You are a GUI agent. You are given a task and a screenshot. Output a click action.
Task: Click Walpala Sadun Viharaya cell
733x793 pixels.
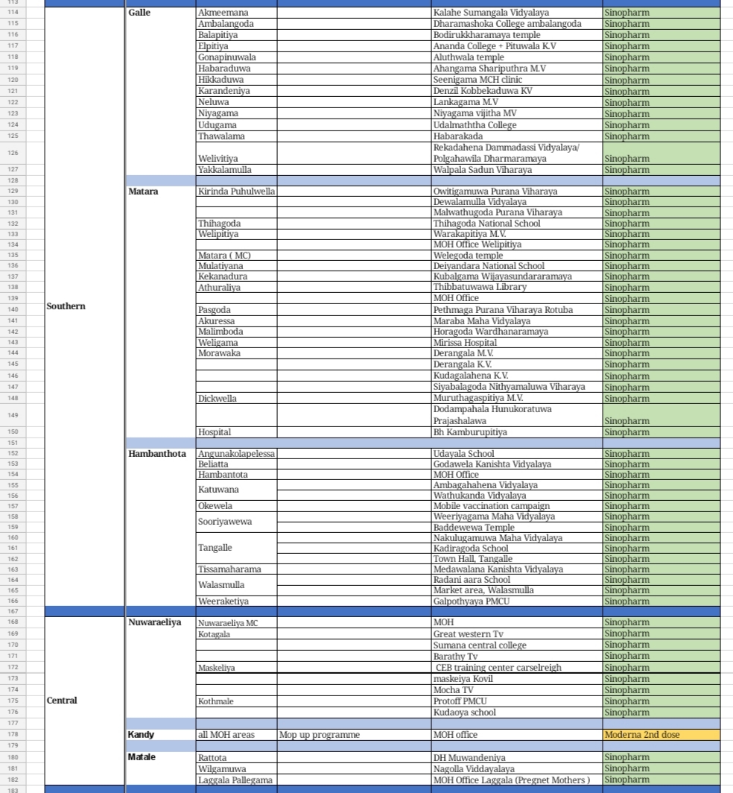click(x=517, y=170)
